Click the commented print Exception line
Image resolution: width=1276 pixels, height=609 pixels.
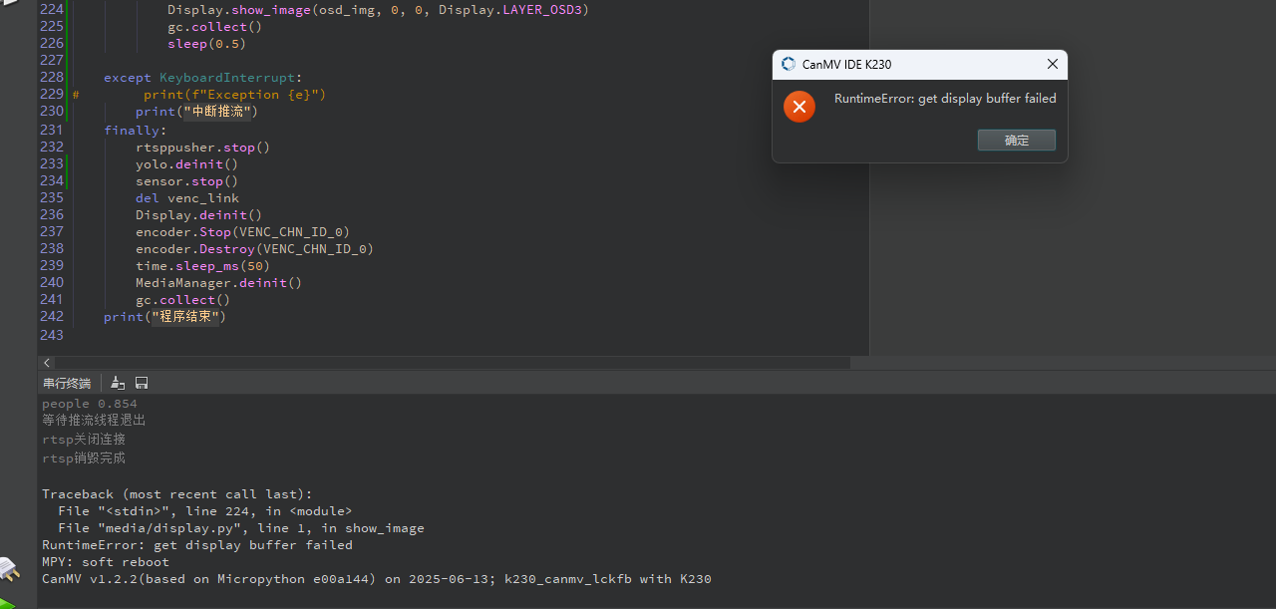click(x=234, y=95)
